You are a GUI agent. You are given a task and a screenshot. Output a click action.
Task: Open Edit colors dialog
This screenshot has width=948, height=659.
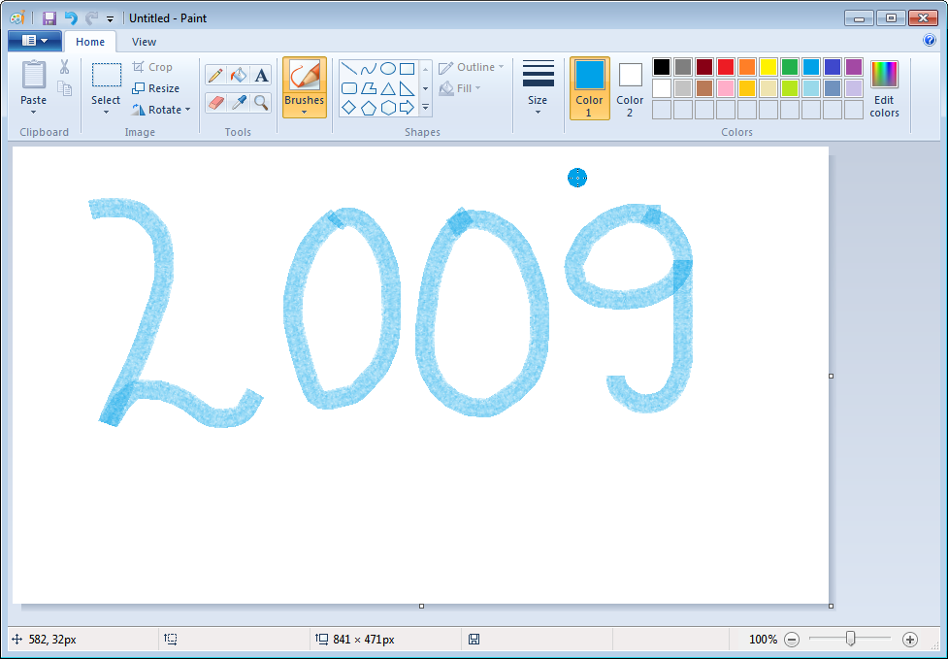coord(884,87)
